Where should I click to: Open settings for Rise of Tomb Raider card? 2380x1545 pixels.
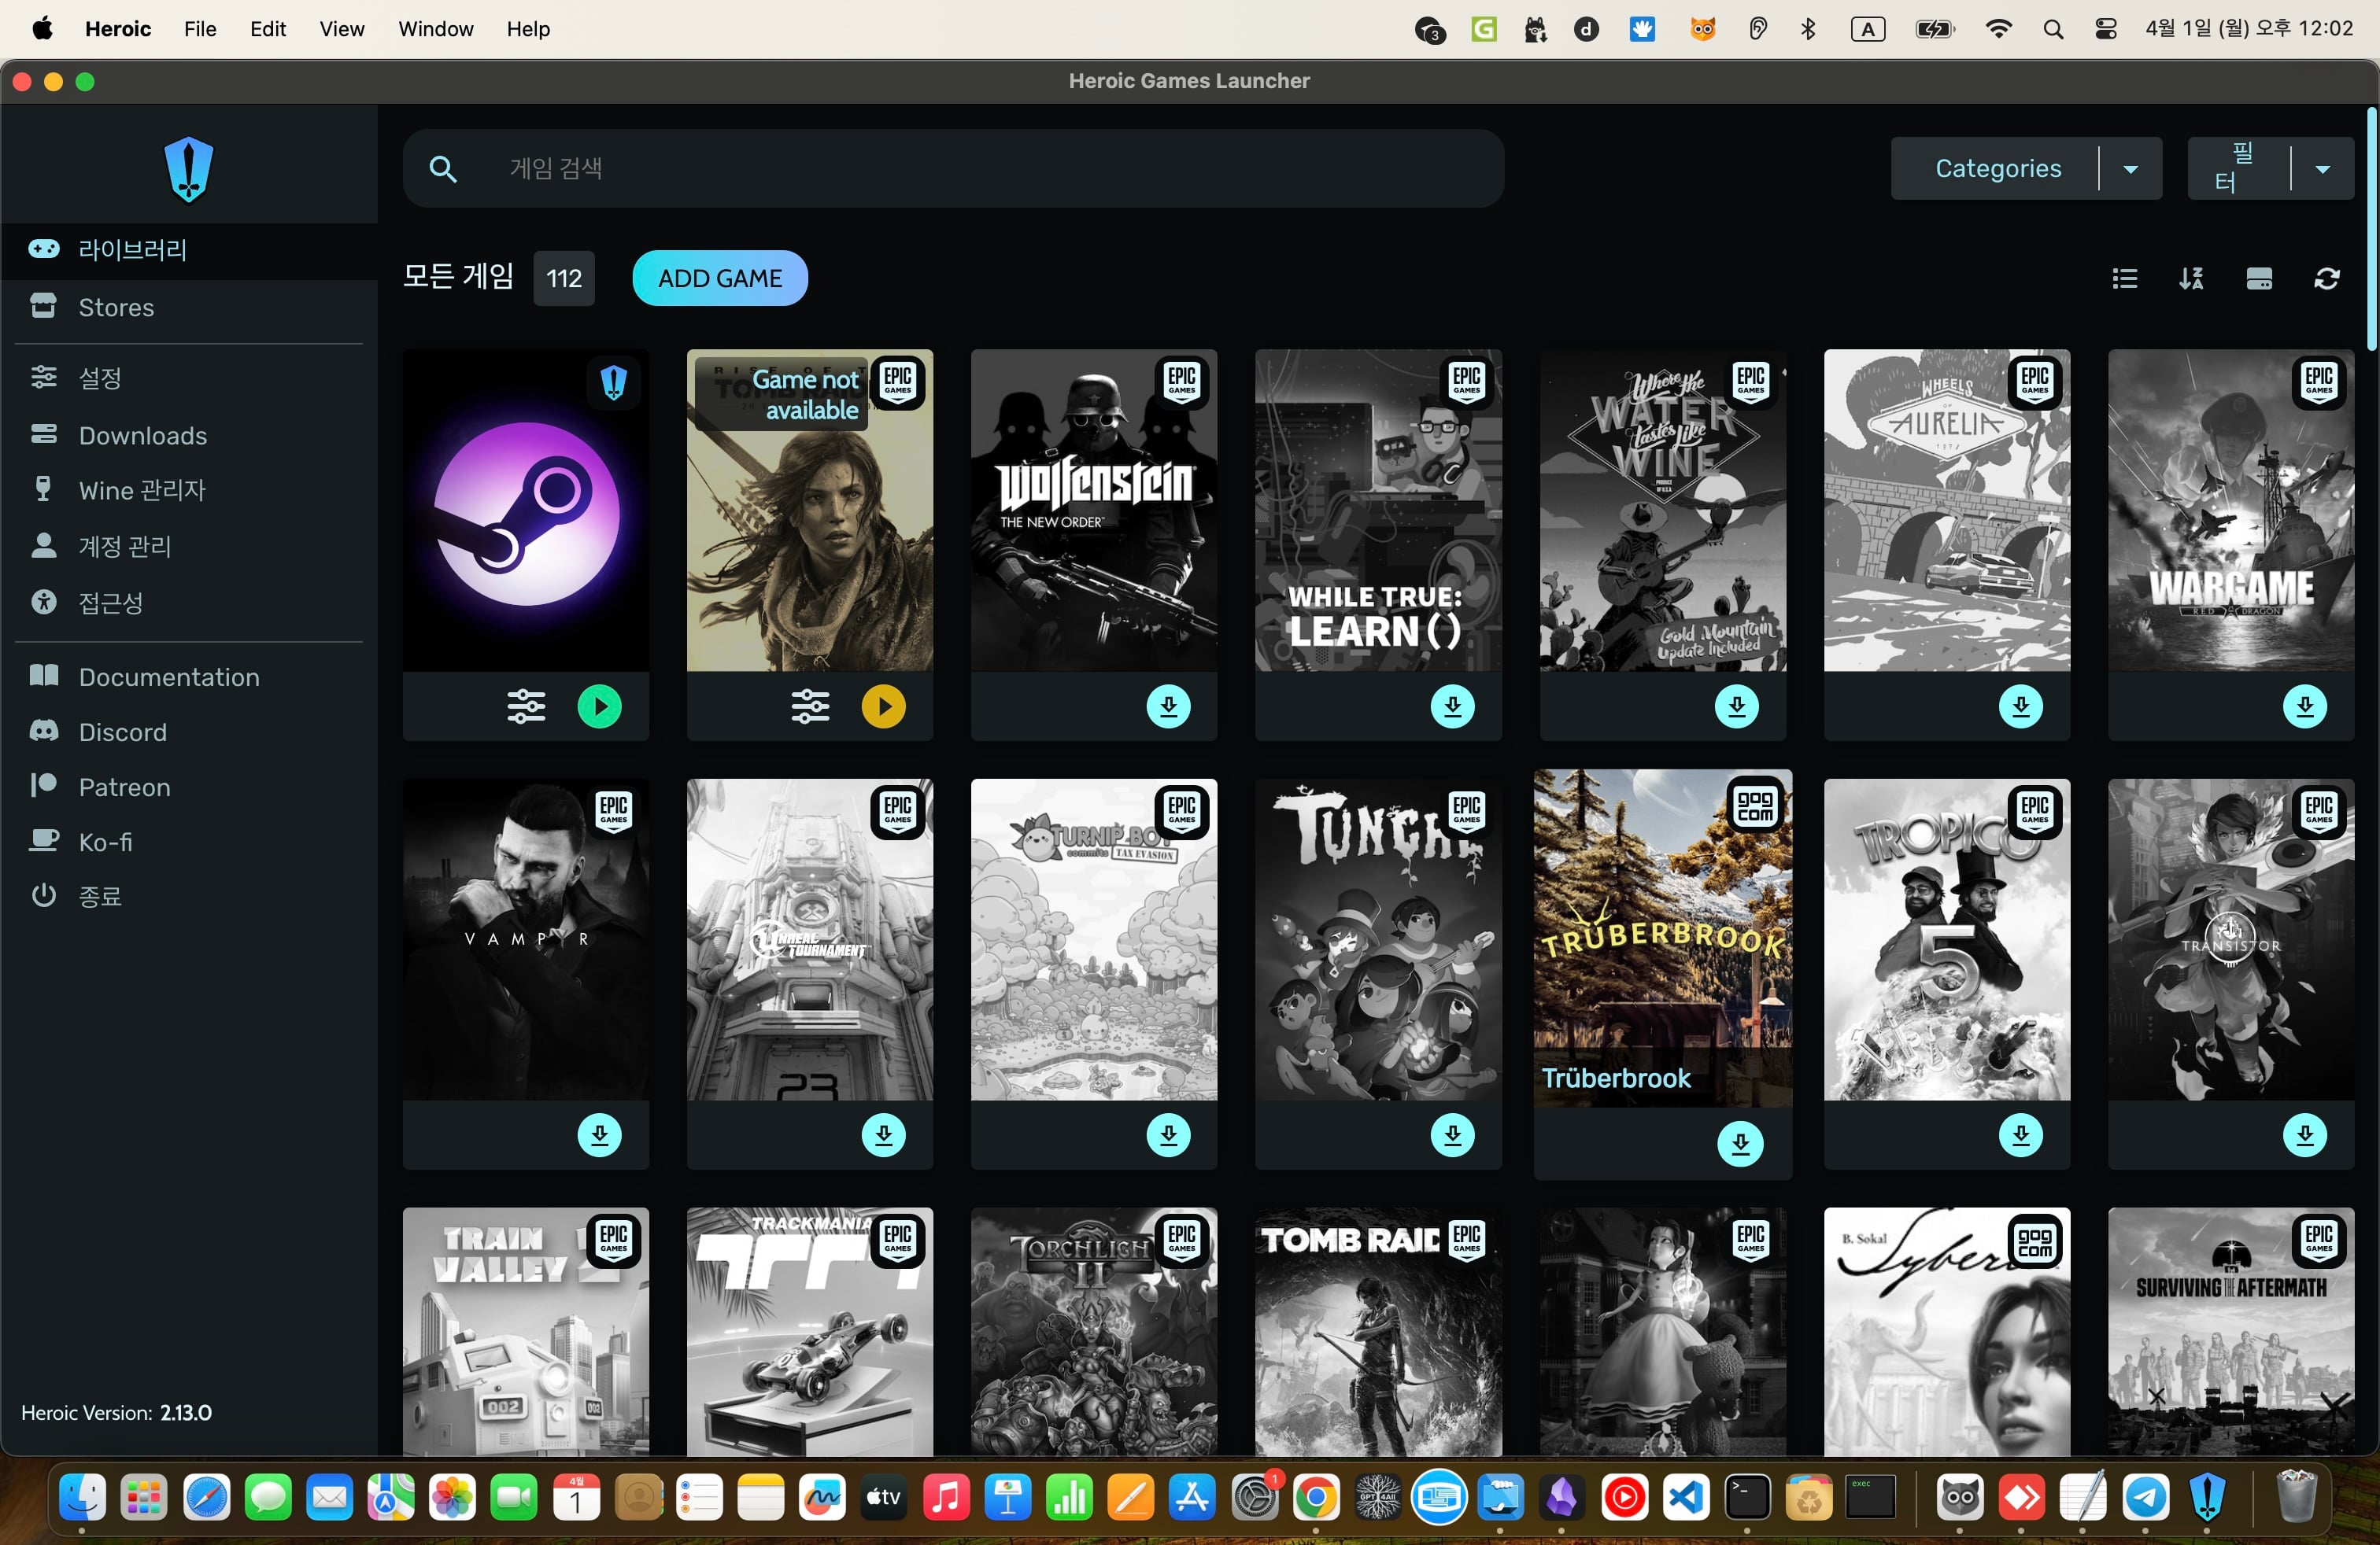click(x=810, y=706)
